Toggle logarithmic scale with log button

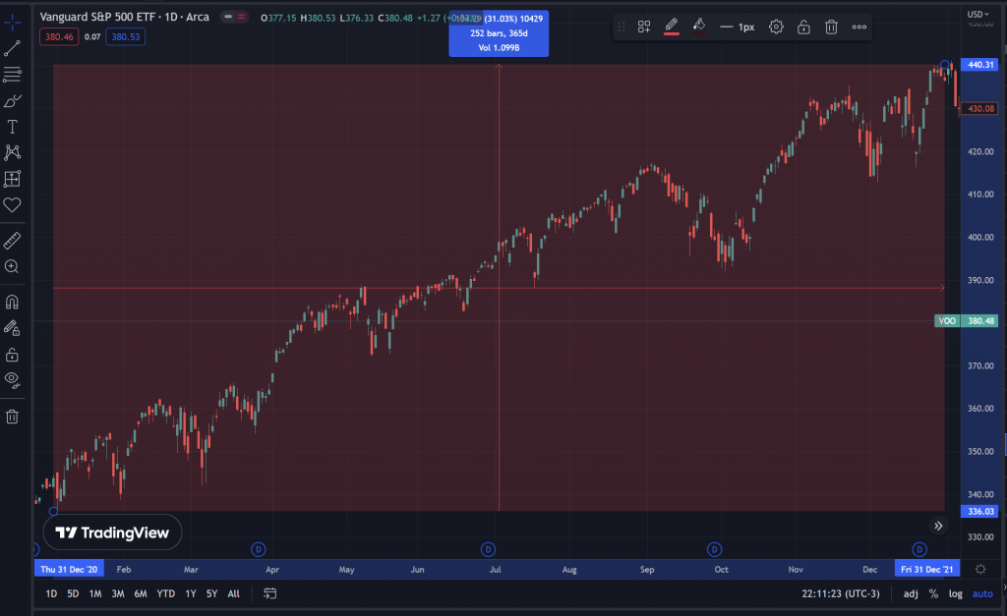point(955,594)
